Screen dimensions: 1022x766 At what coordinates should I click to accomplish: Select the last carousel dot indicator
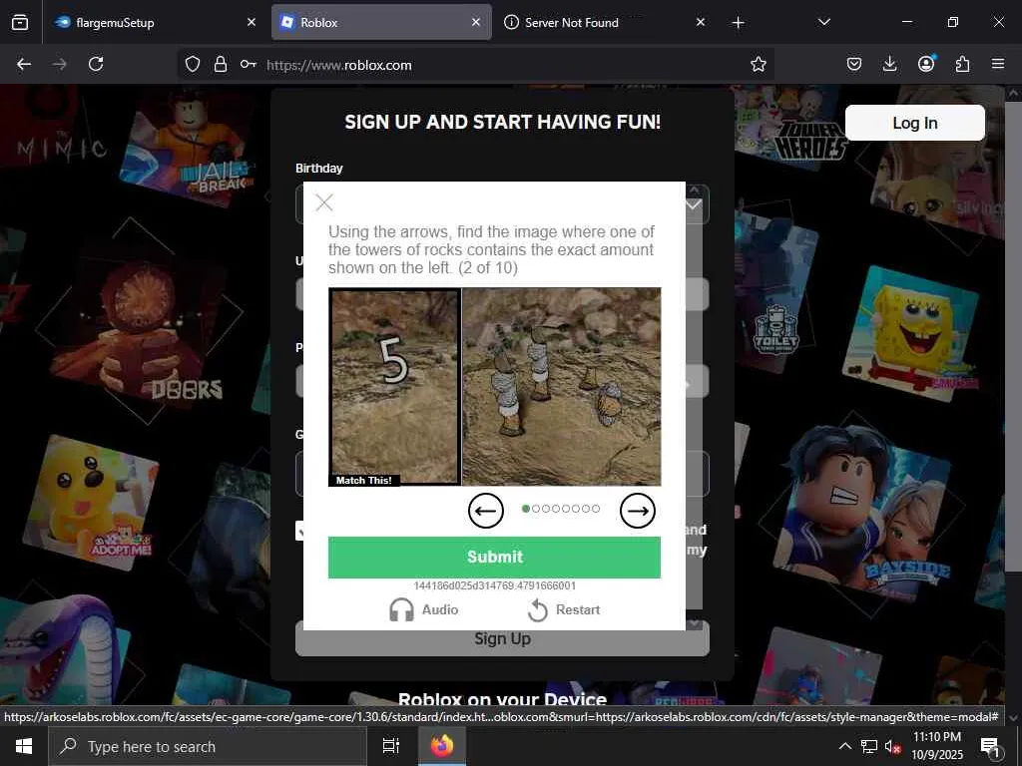(596, 509)
